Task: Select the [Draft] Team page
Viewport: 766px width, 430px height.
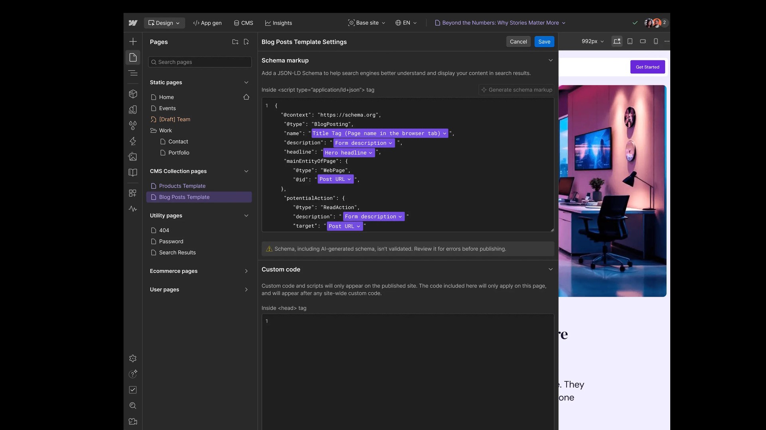Action: point(199,119)
